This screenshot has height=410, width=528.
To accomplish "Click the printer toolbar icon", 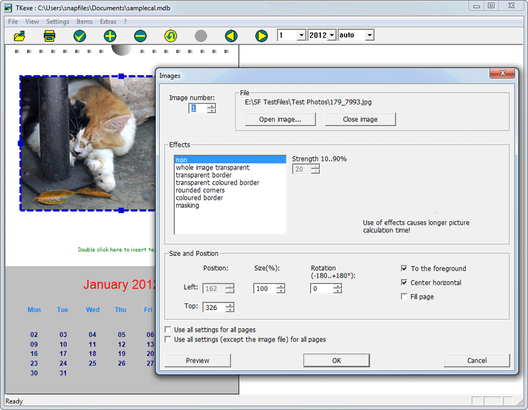I will point(50,36).
